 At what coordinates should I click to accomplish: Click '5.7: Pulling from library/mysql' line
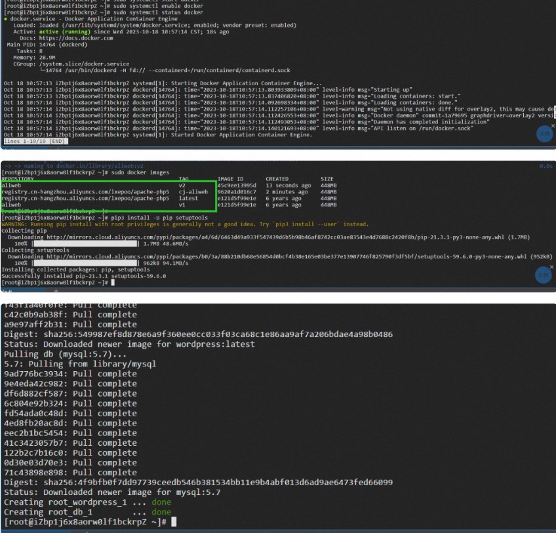[x=80, y=365]
